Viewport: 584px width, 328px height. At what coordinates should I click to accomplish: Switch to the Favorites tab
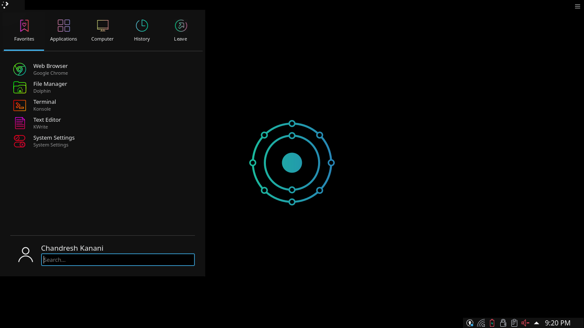pos(24,31)
